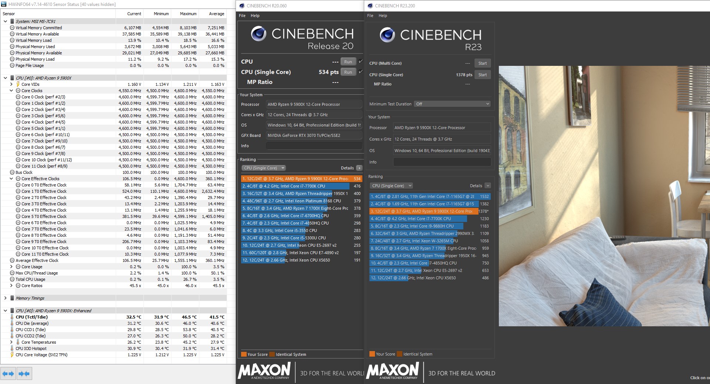Click the lightning icon beside Core VIDs
The height and width of the screenshot is (384, 710).
click(18, 84)
